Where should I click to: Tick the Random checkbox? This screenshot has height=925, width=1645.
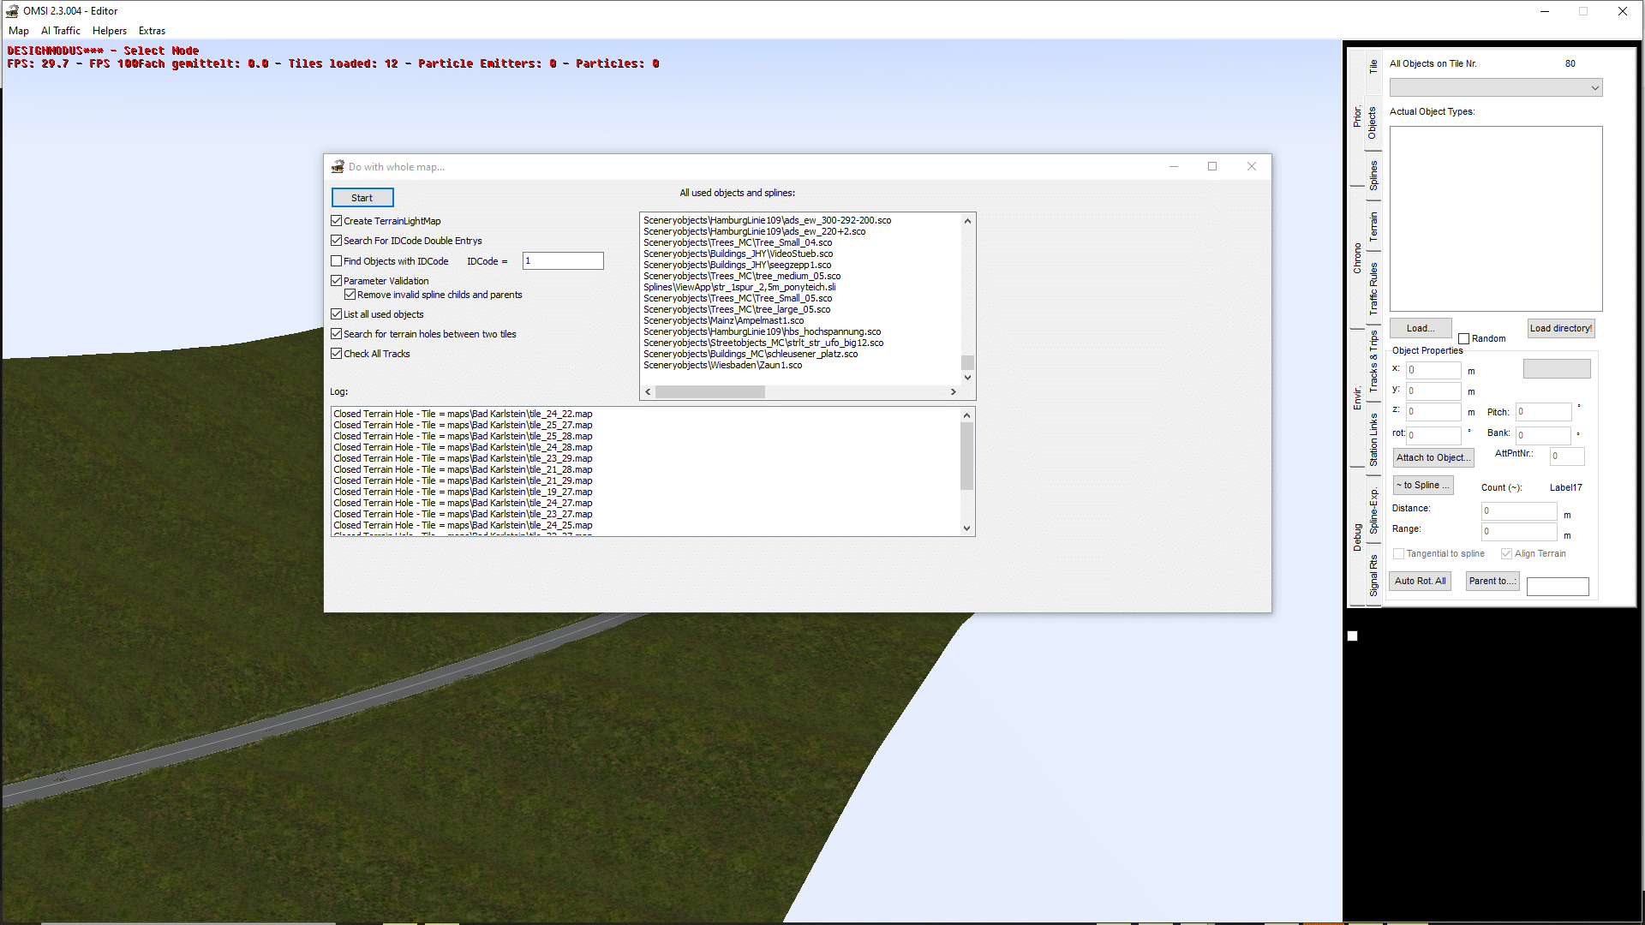pyautogui.click(x=1464, y=339)
